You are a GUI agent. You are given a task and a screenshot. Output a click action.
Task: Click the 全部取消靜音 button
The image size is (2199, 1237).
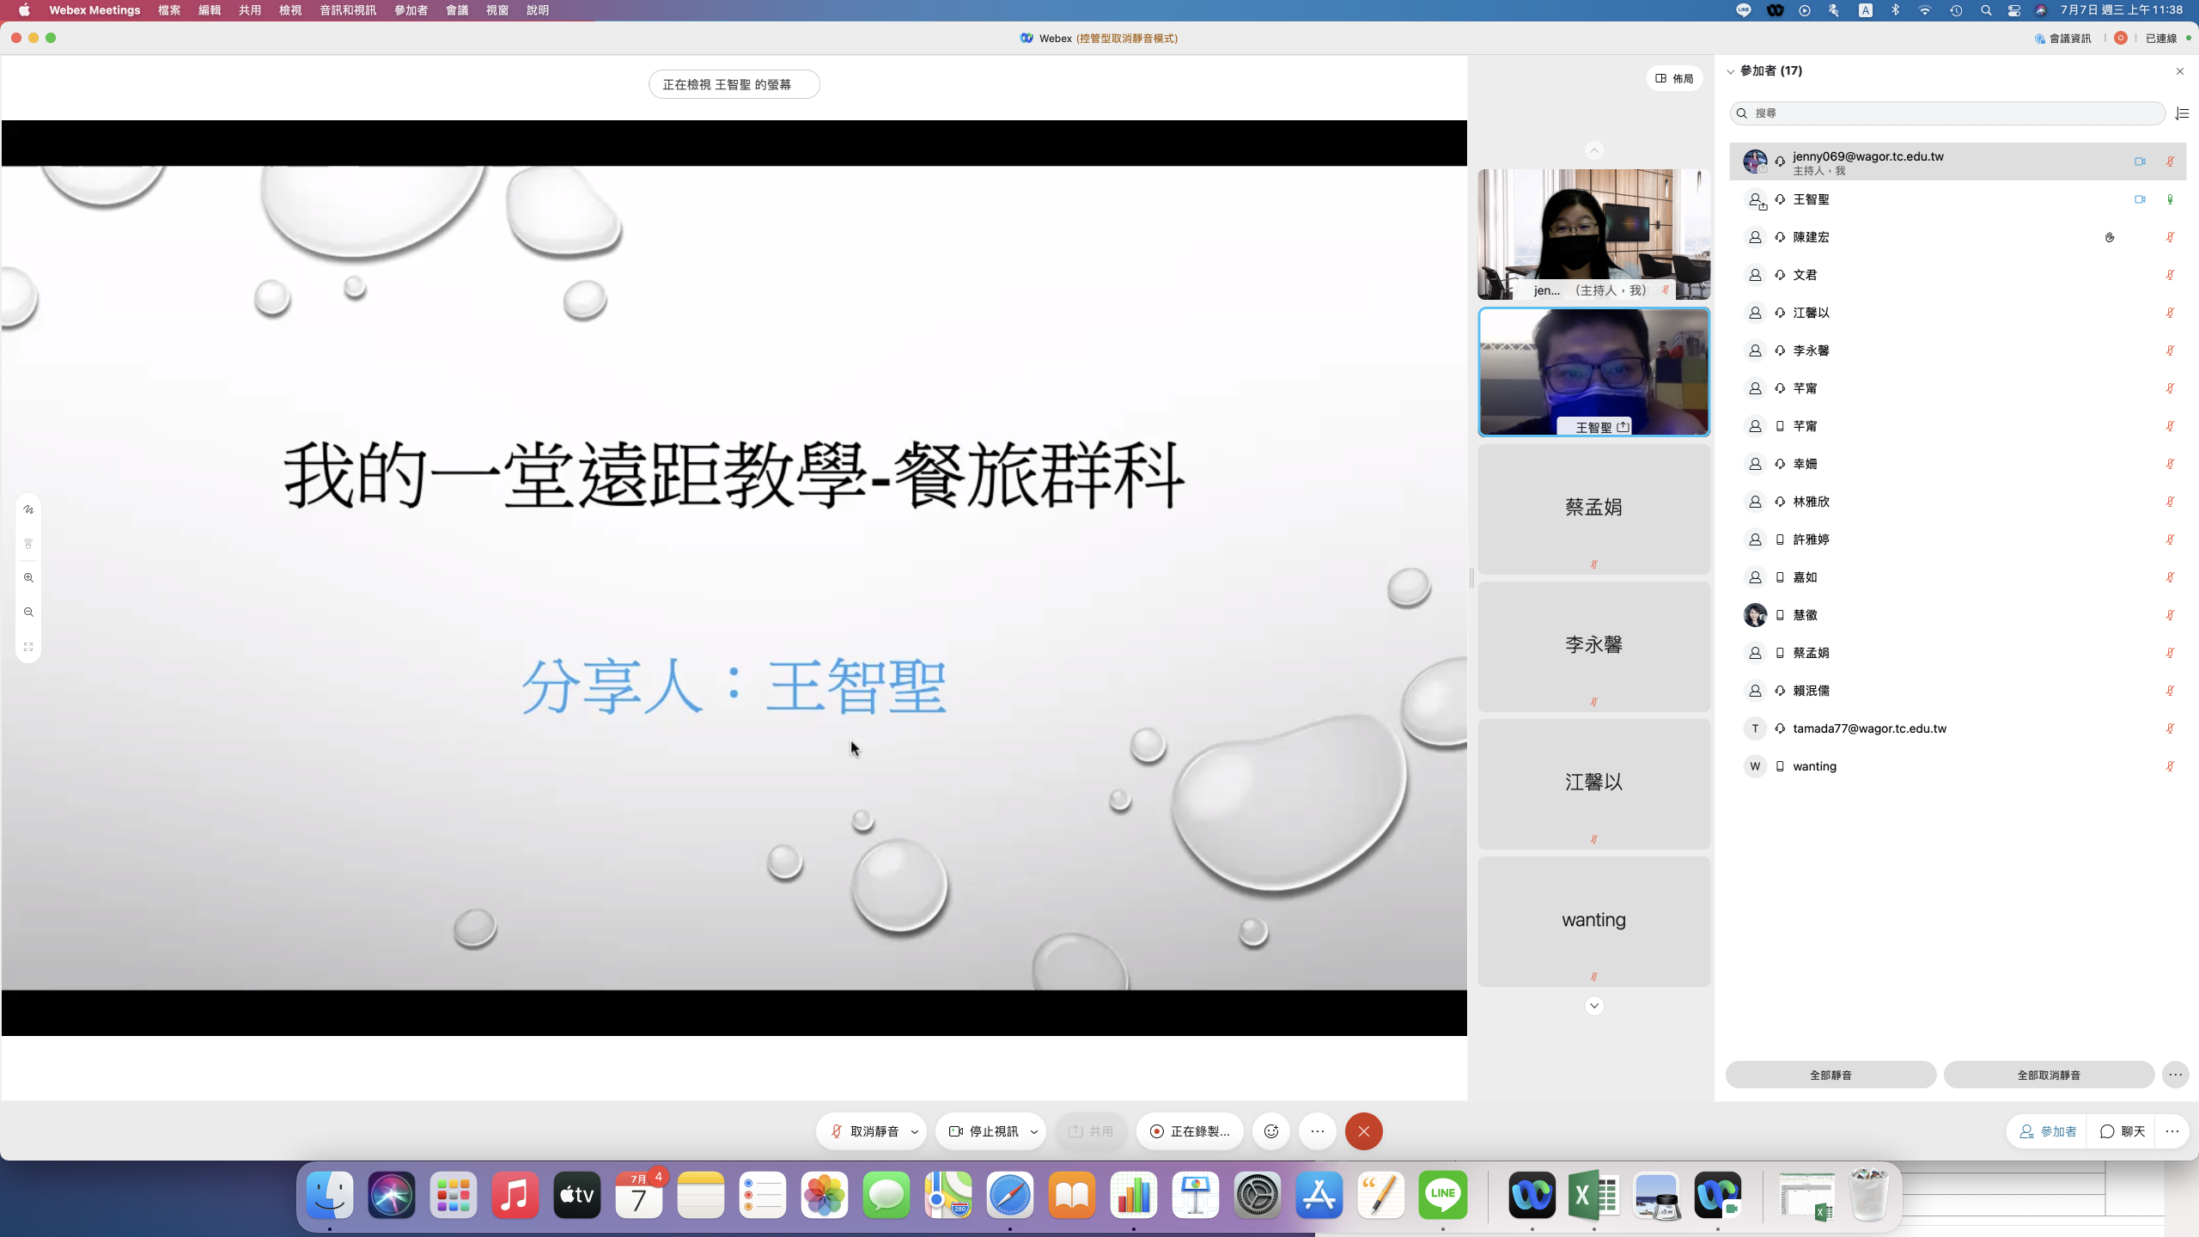tap(2049, 1075)
